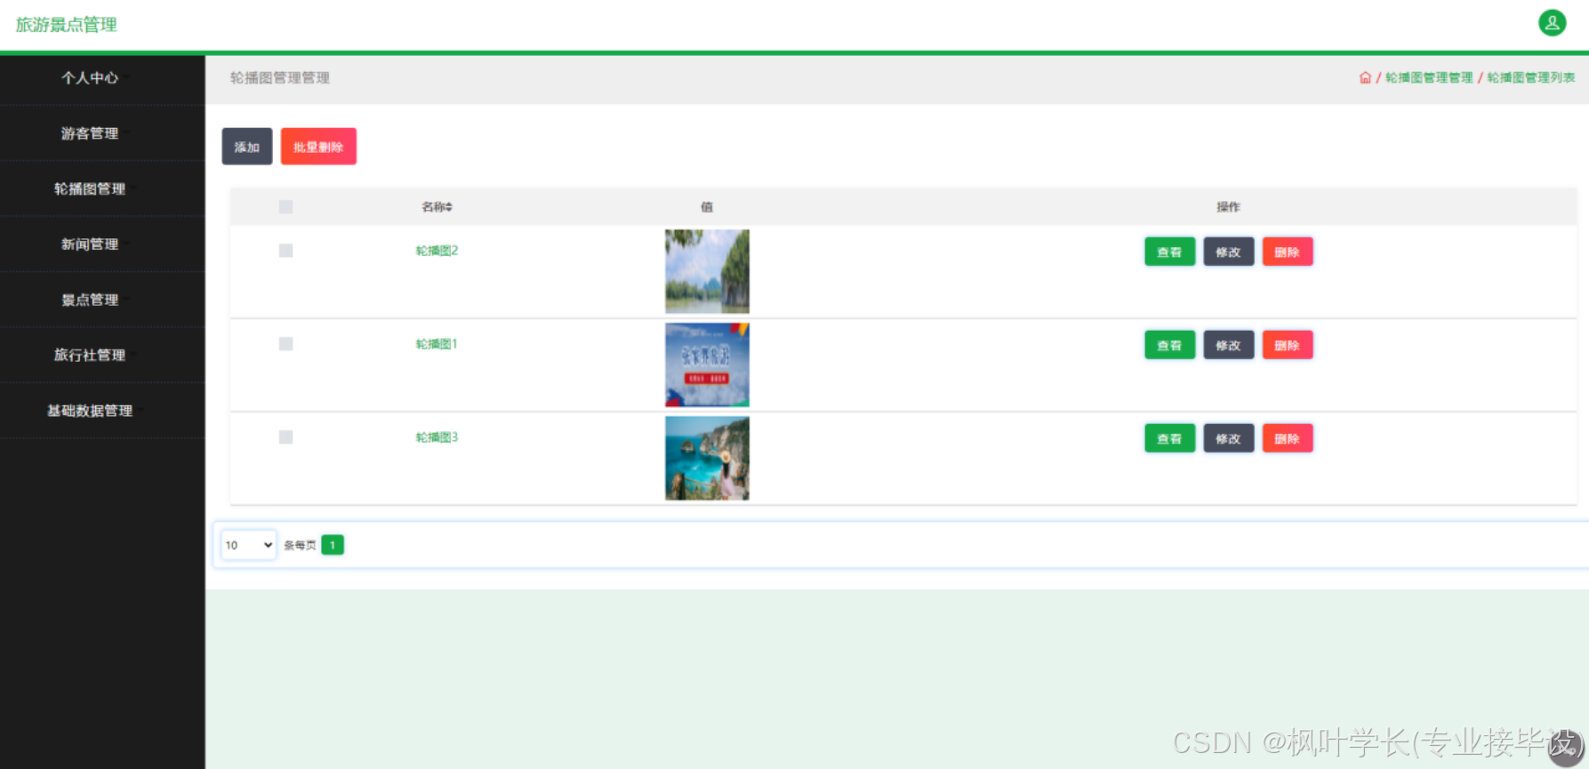View details with 查看 for 轮播图1
The image size is (1589, 769).
pyautogui.click(x=1169, y=345)
